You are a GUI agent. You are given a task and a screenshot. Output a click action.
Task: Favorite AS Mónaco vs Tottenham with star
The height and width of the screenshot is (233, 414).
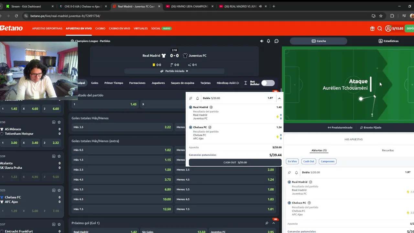[59, 122]
